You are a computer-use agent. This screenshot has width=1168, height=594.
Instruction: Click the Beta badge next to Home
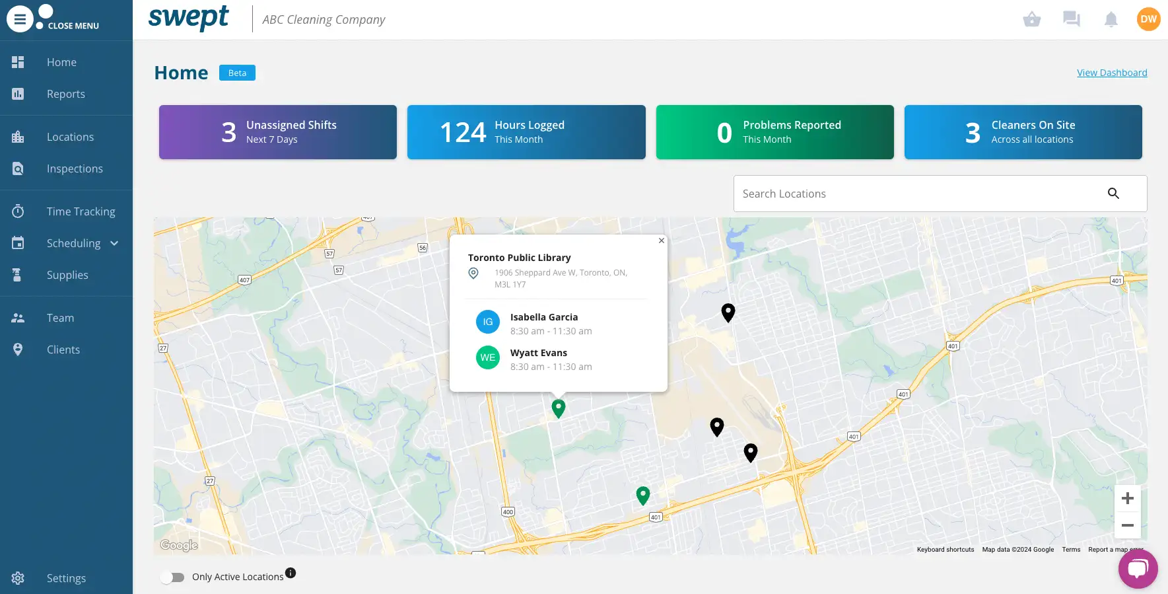tap(237, 73)
